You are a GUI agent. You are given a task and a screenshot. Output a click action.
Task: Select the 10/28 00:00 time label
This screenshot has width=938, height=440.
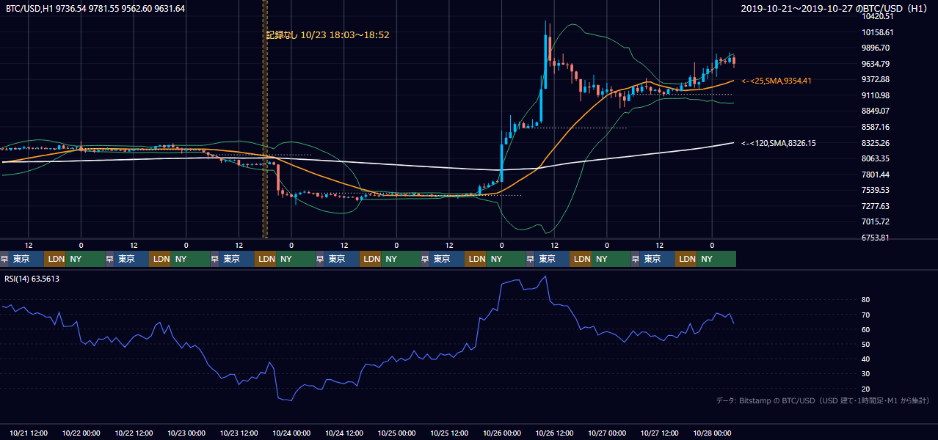pos(712,433)
